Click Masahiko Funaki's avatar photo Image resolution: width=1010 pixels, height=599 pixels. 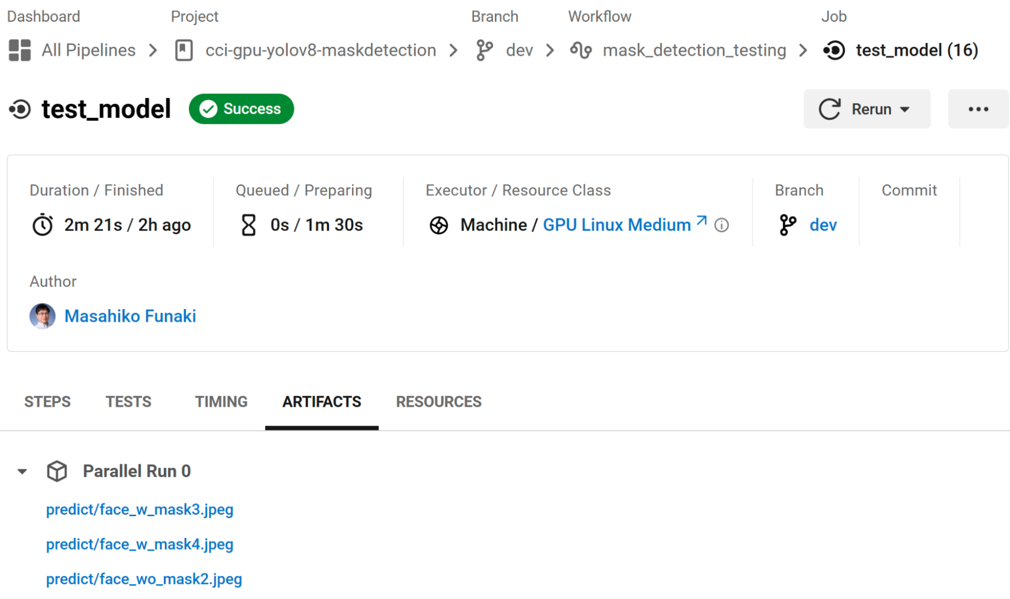(42, 316)
